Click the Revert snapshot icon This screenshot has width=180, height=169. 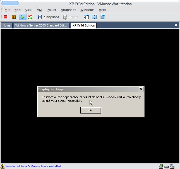pos(65,17)
